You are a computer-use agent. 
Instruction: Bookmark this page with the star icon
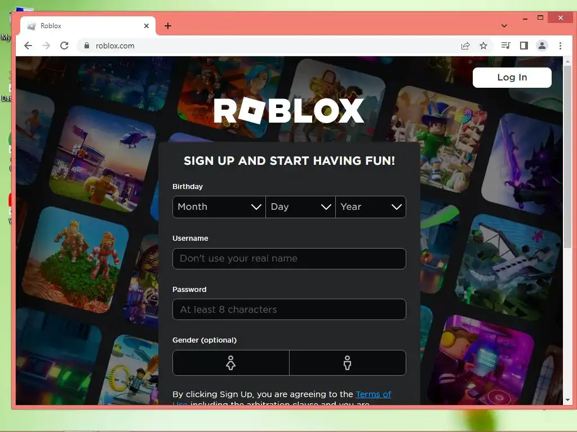483,46
